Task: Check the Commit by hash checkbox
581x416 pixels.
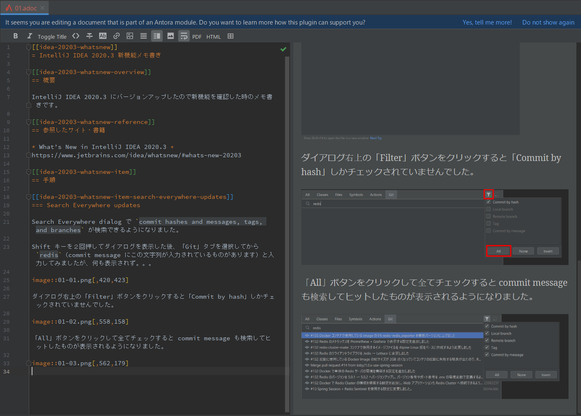Action: [x=489, y=202]
